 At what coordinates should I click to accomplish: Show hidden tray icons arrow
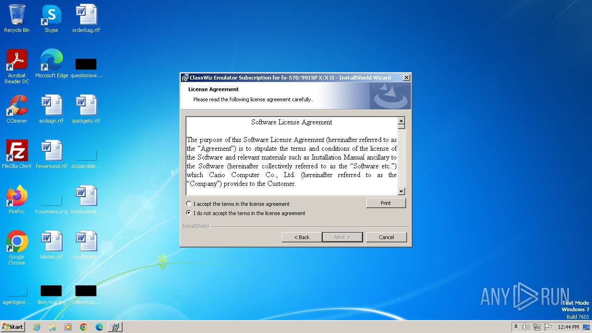click(516, 327)
